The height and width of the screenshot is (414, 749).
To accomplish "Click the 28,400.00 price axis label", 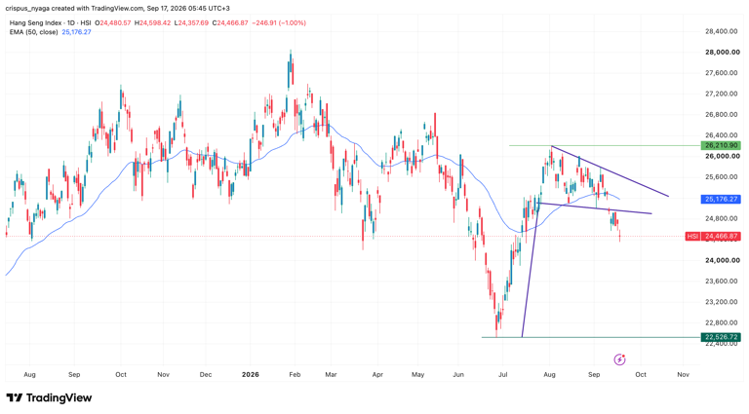I will click(x=723, y=31).
